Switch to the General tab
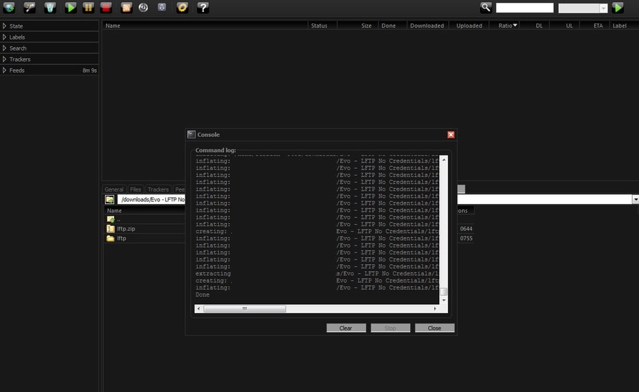 (x=113, y=189)
